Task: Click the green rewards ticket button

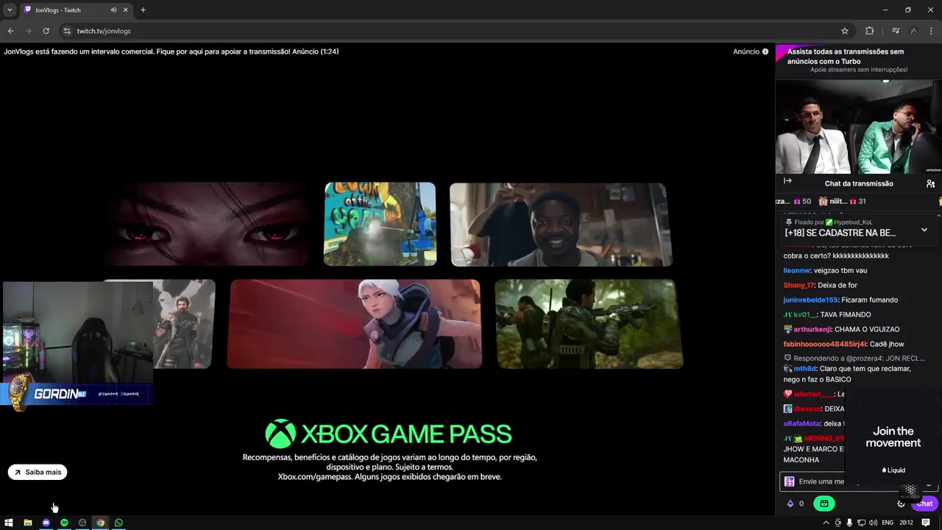Action: coord(824,504)
